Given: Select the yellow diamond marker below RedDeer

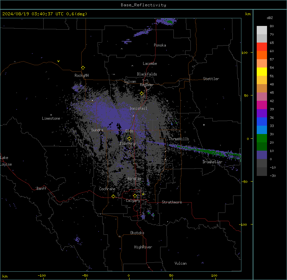Looking at the screenshot, I should (x=142, y=93).
